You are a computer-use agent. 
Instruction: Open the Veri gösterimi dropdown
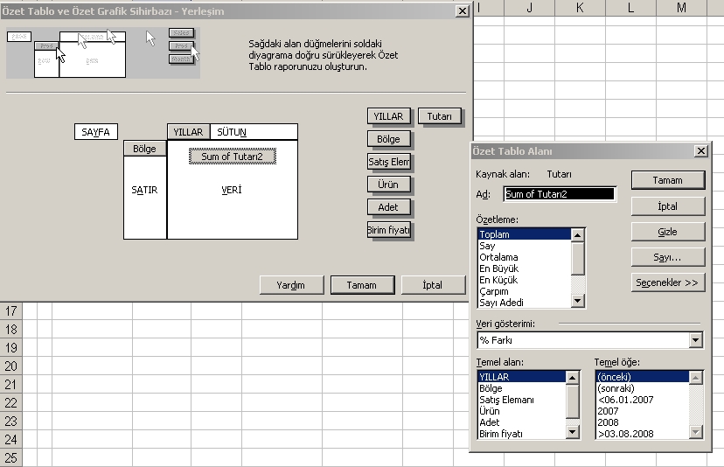(x=696, y=340)
